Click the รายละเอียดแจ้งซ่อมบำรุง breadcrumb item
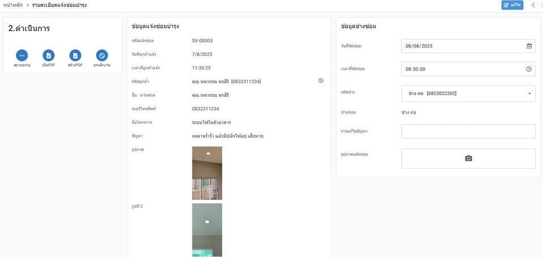543x259 pixels. pyautogui.click(x=59, y=5)
